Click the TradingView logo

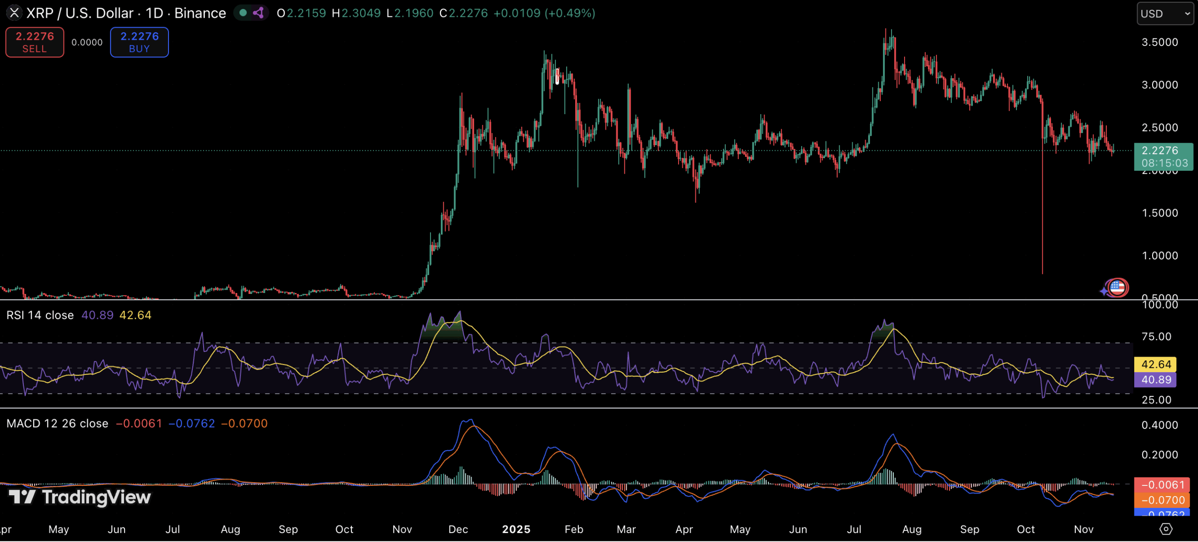pos(80,497)
